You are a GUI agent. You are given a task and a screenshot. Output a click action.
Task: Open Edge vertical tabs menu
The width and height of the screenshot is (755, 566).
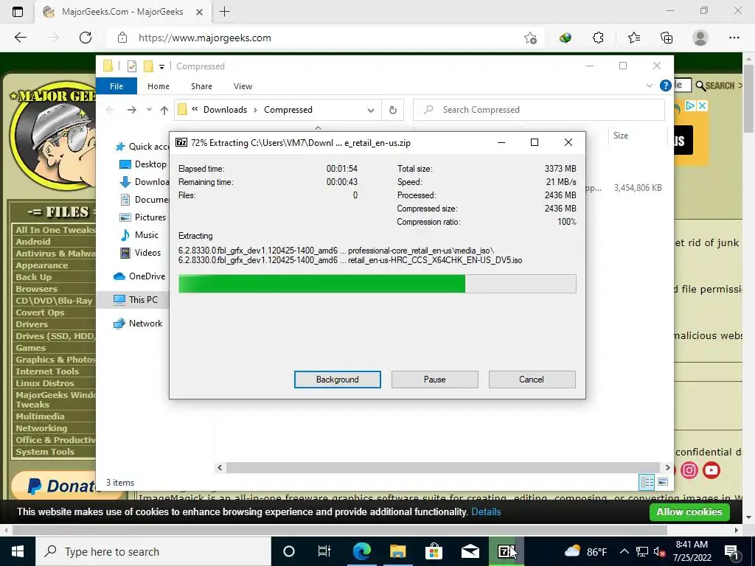[x=18, y=12]
